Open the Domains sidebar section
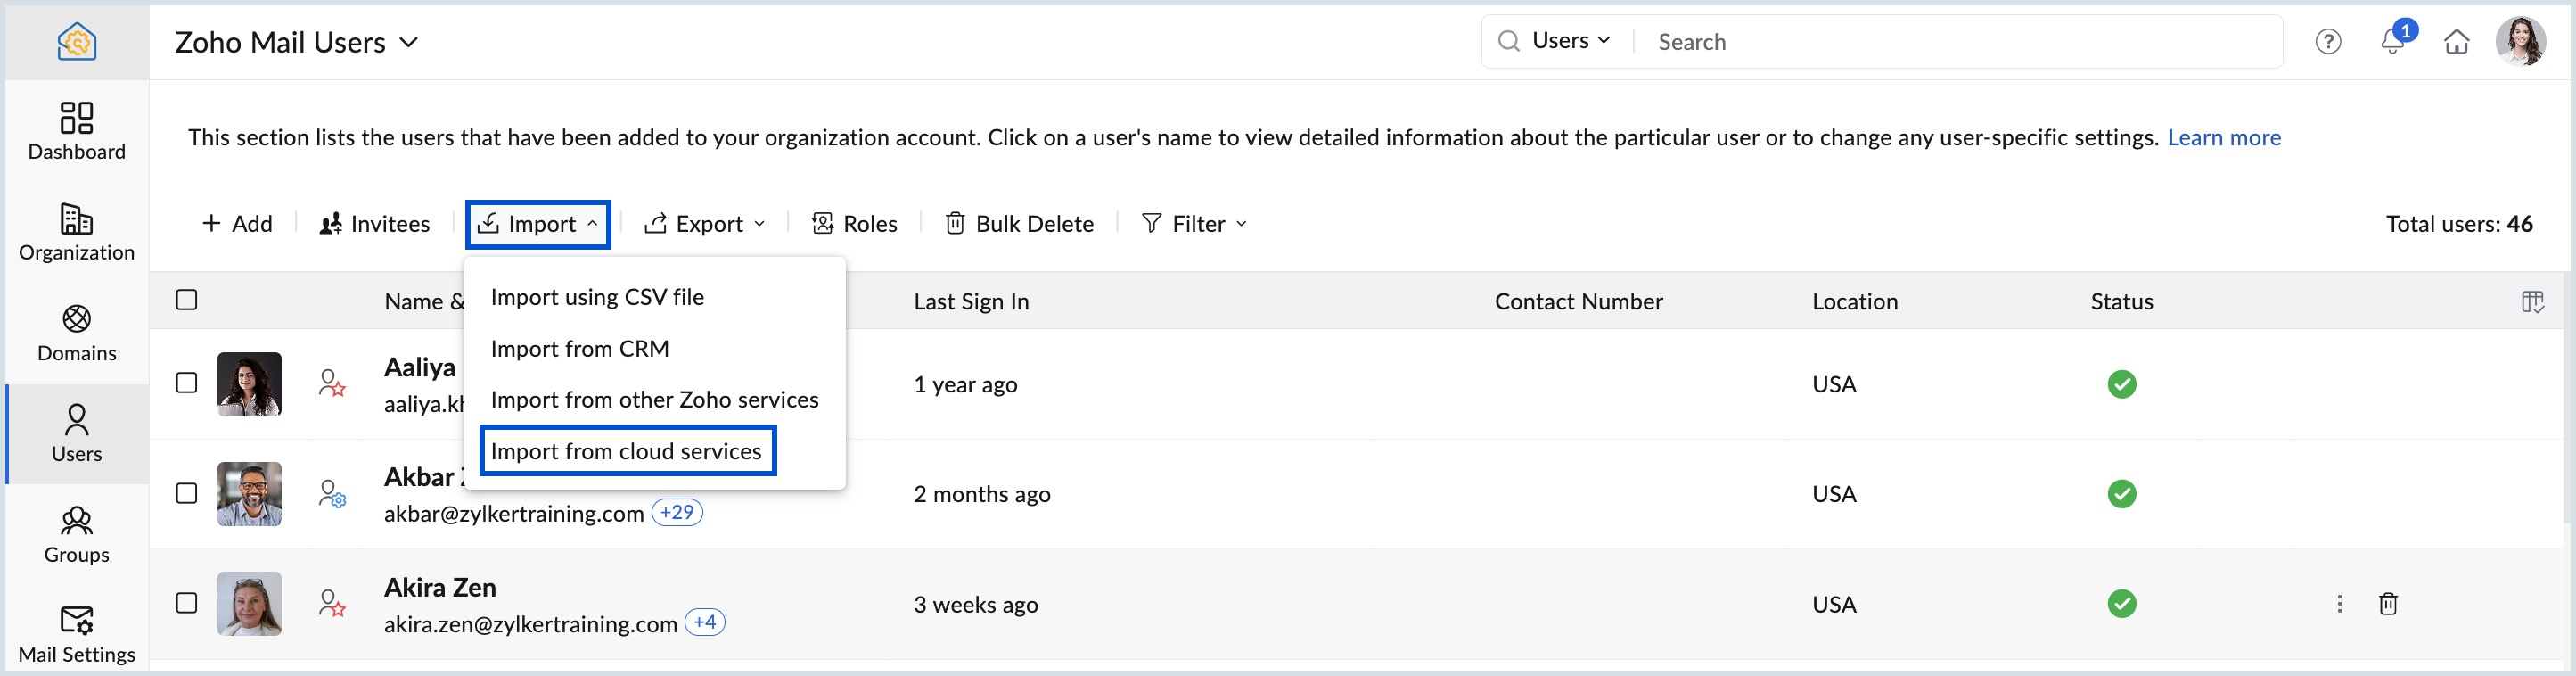The width and height of the screenshot is (2576, 676). coord(77,333)
